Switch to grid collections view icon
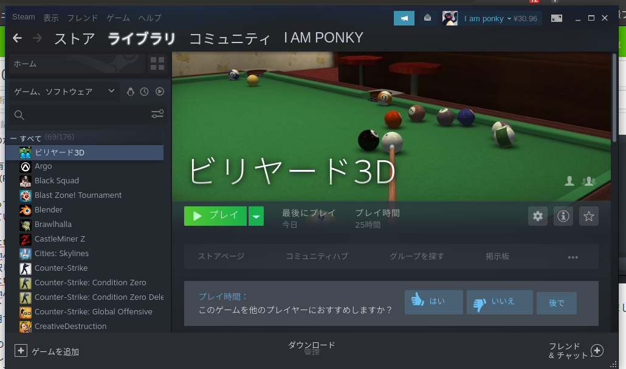 157,64
